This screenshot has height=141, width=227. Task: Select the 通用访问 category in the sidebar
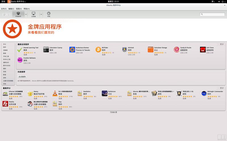tap(6, 62)
